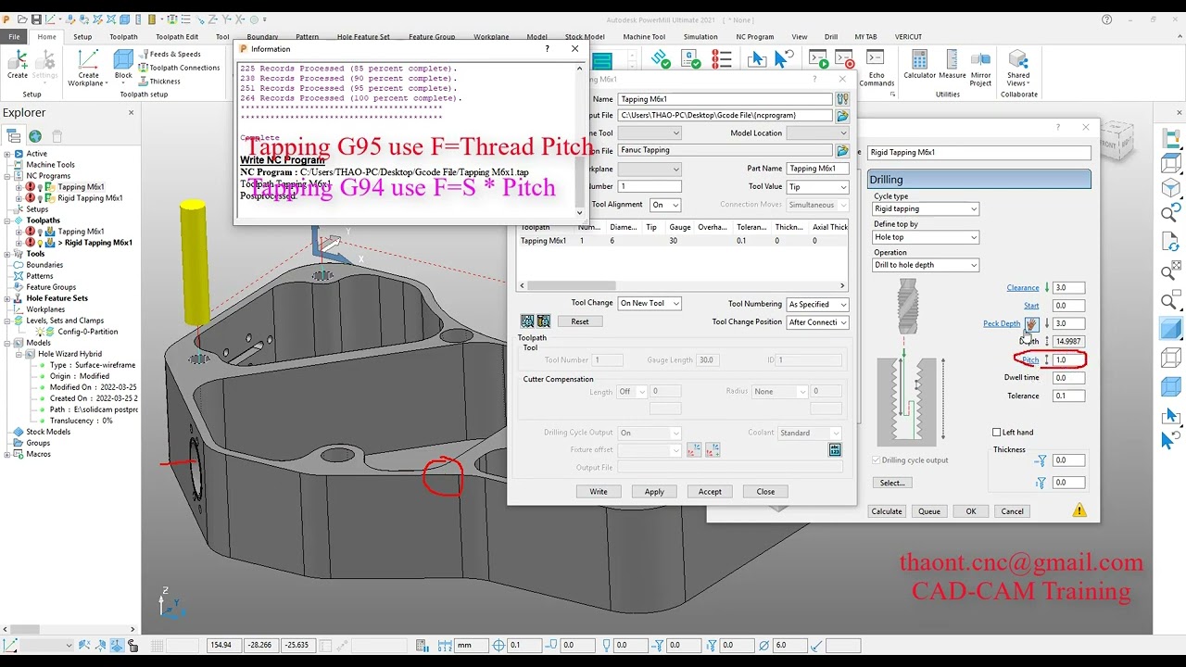Screen dimensions: 1186x667
Task: Switch to the NC Program ribbon tab
Action: [754, 37]
